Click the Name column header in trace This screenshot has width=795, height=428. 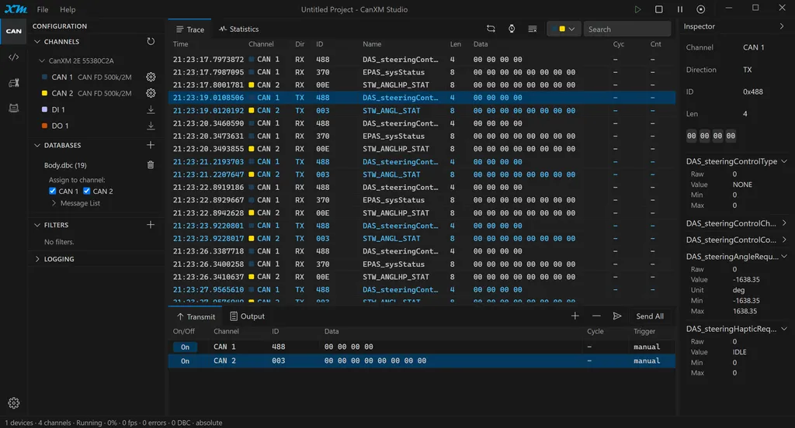372,44
